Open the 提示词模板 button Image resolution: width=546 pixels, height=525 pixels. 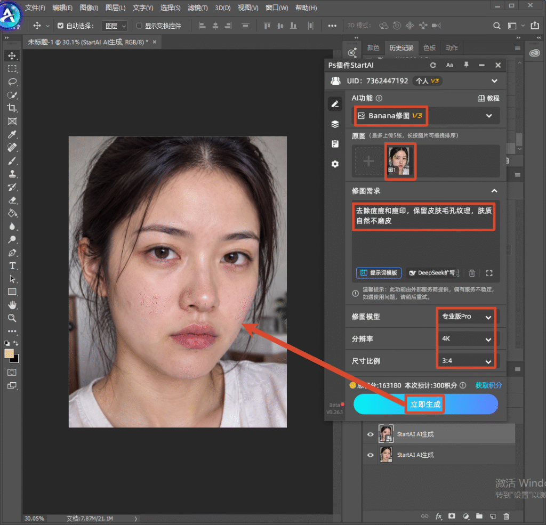click(x=379, y=273)
